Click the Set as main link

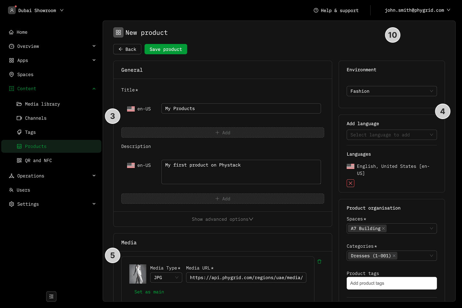[x=149, y=292]
